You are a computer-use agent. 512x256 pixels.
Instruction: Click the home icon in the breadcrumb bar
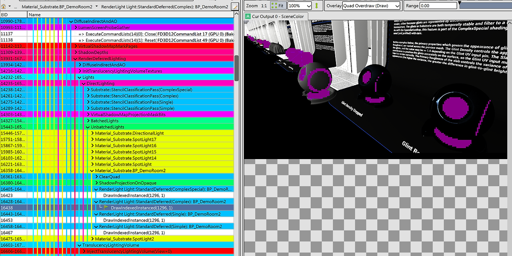4,6
